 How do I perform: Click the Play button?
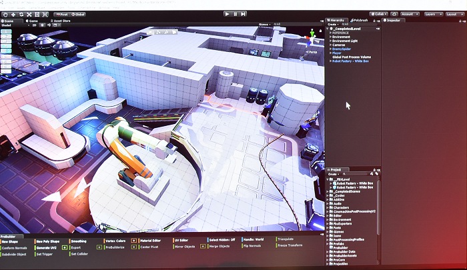(227, 14)
